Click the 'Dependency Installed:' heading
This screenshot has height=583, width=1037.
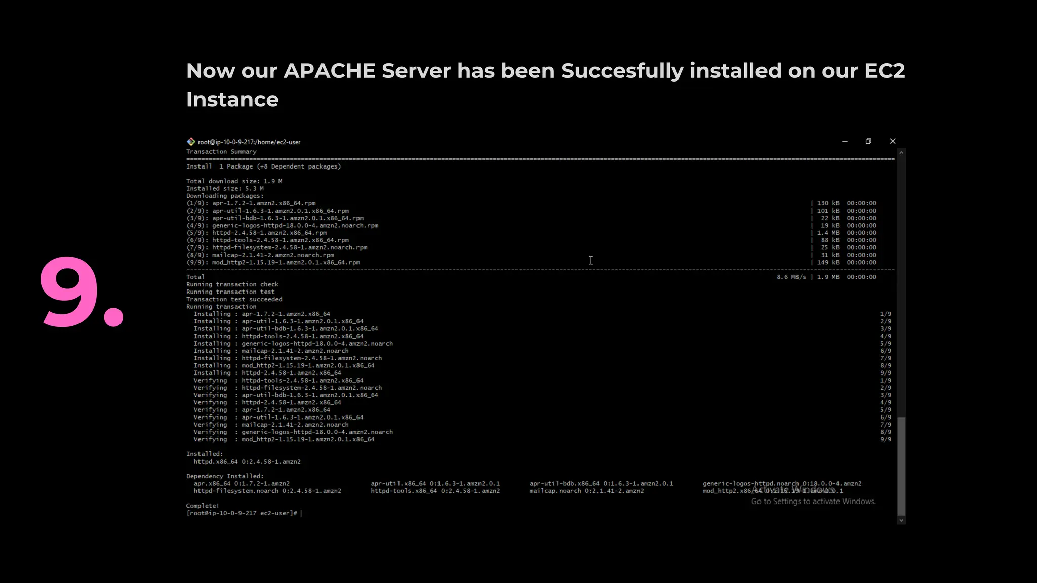(225, 476)
